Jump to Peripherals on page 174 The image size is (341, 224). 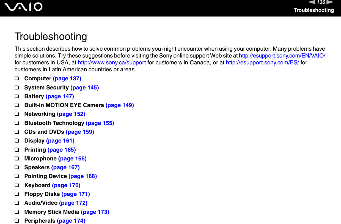[x=71, y=221]
